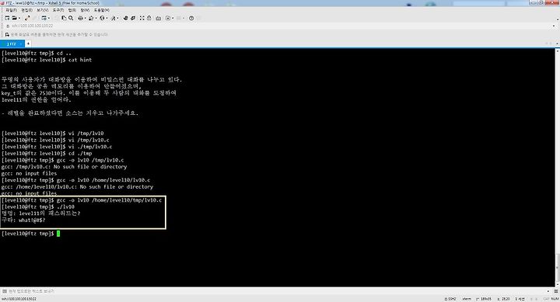
Task: Click the terminal vertical scrollbar
Action: tap(558, 168)
